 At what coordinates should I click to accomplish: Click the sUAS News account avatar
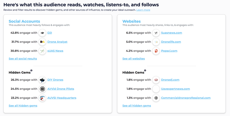[x=42, y=51]
